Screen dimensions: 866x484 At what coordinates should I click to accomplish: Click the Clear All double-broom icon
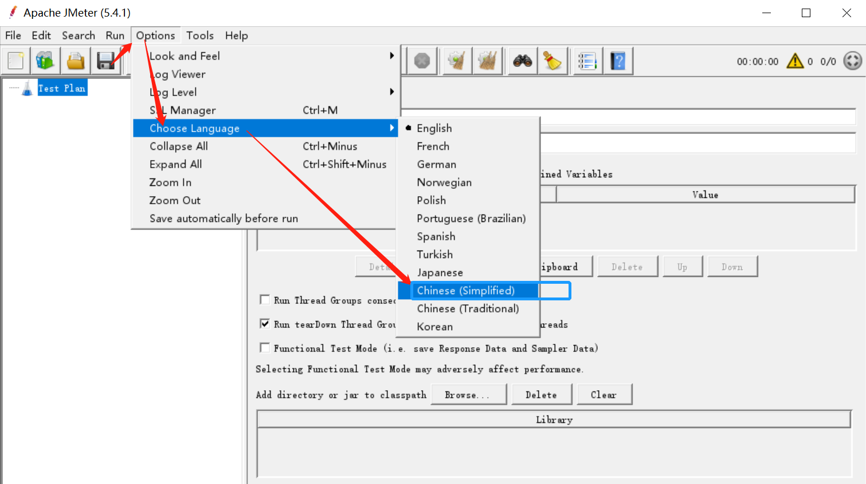tap(488, 61)
